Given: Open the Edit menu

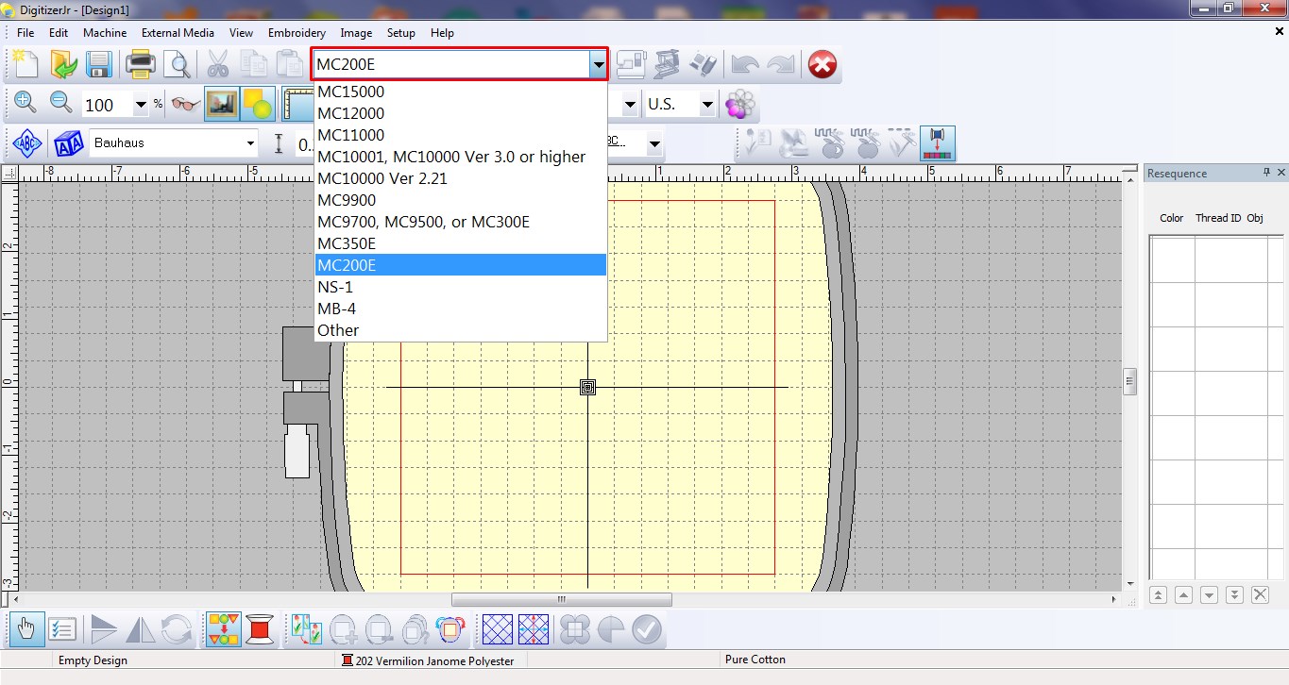Looking at the screenshot, I should [x=59, y=32].
